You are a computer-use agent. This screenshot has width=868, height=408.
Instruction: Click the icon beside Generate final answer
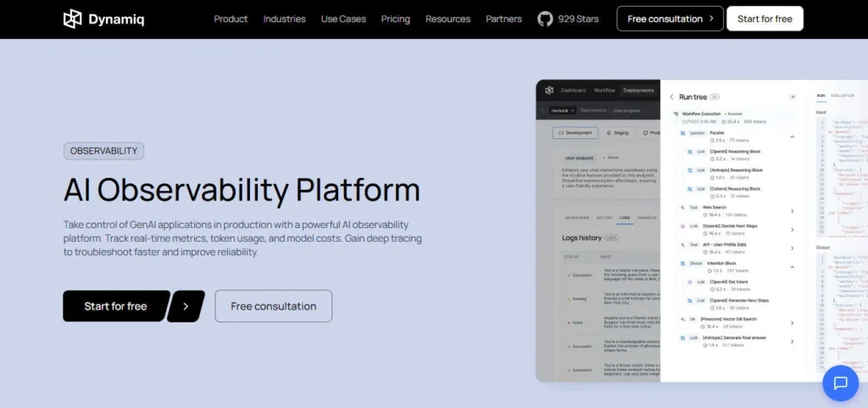tap(682, 338)
